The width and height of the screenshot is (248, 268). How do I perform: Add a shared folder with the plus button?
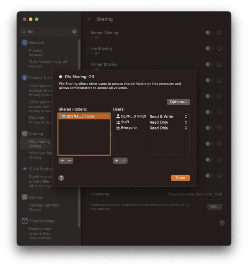tap(62, 160)
